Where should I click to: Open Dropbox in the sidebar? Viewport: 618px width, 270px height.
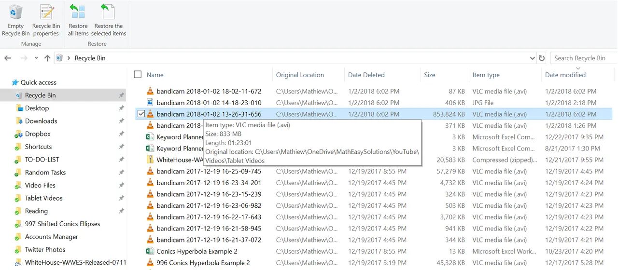point(38,134)
